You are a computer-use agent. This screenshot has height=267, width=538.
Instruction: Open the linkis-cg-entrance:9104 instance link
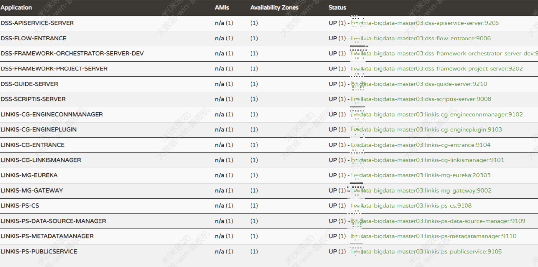point(420,145)
